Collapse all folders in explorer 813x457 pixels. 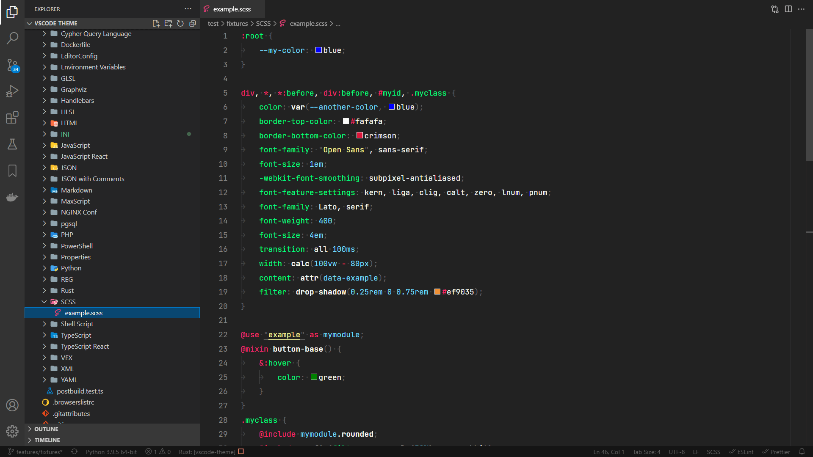193,23
